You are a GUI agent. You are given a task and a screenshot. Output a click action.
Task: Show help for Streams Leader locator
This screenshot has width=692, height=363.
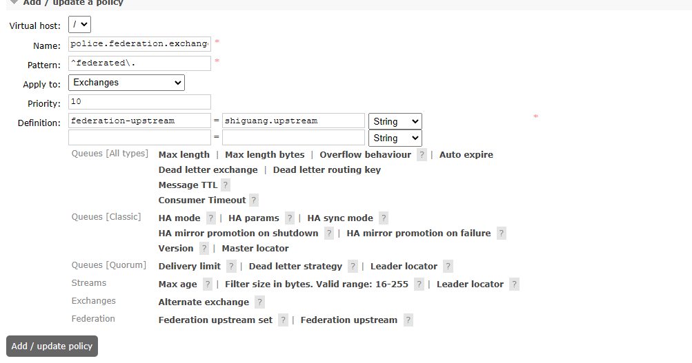[x=514, y=284]
